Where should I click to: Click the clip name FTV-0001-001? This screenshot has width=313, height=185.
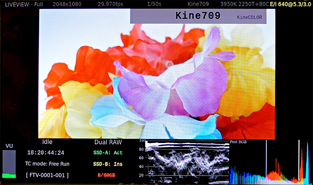tap(47, 175)
